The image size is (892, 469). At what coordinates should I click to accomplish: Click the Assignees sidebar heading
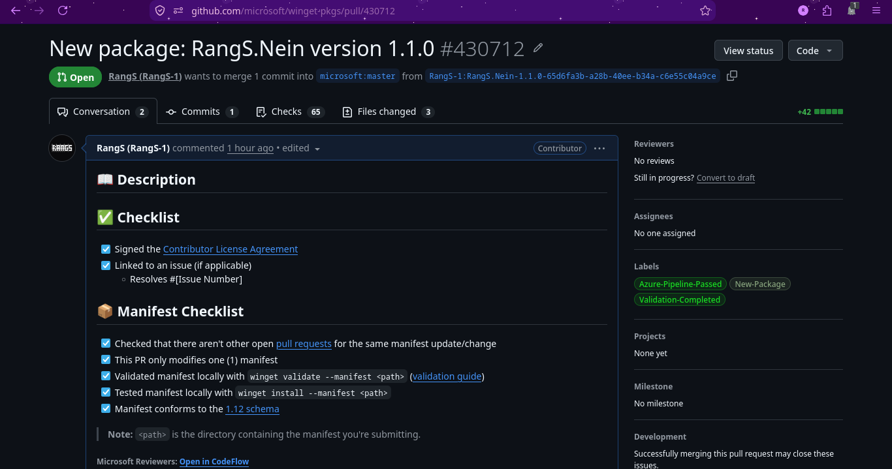653,216
